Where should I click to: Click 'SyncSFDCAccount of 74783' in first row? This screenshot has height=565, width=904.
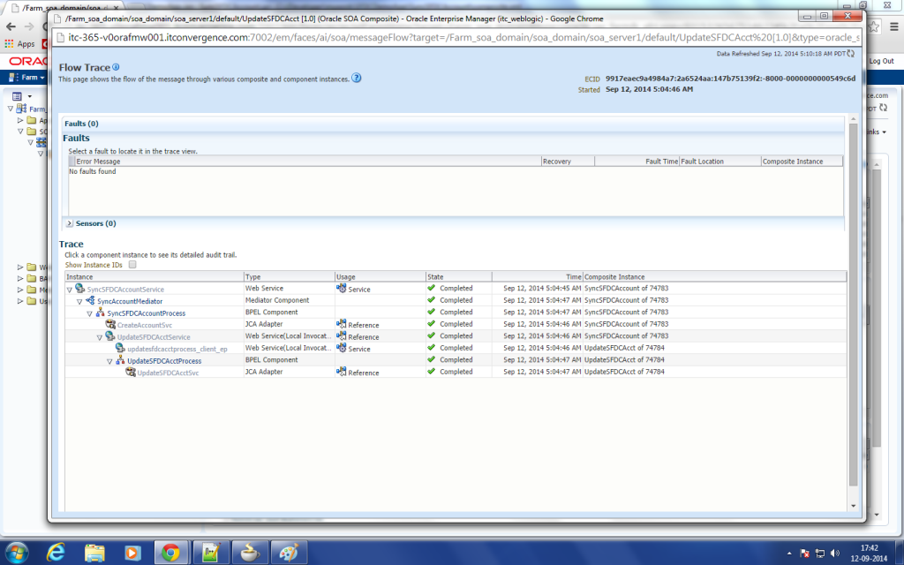(626, 289)
